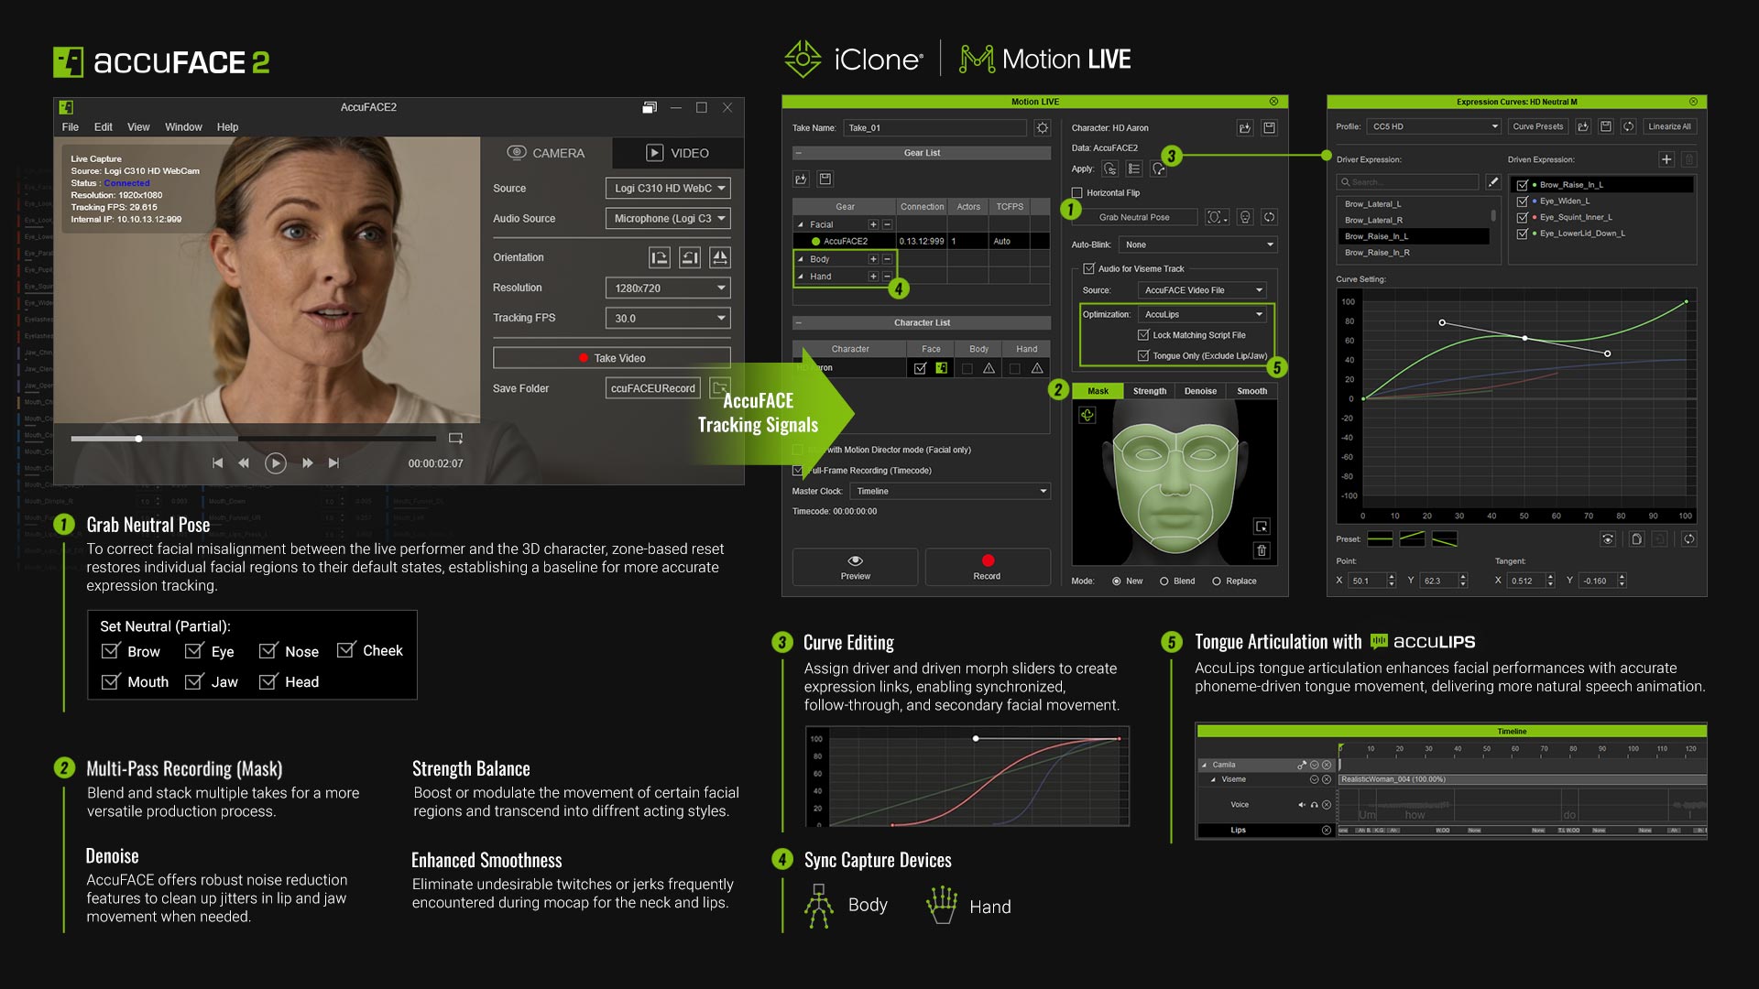1759x989 pixels.
Task: Click pencil edit icon beside driver search
Action: (1493, 182)
